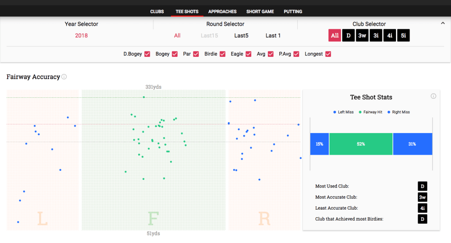Click info icon in Tee Shot Stats
451x243 pixels.
click(433, 96)
